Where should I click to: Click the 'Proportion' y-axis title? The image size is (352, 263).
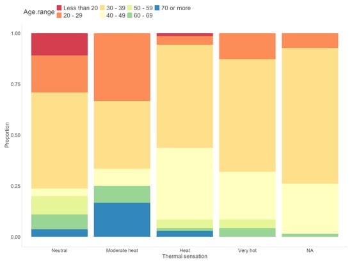7,135
